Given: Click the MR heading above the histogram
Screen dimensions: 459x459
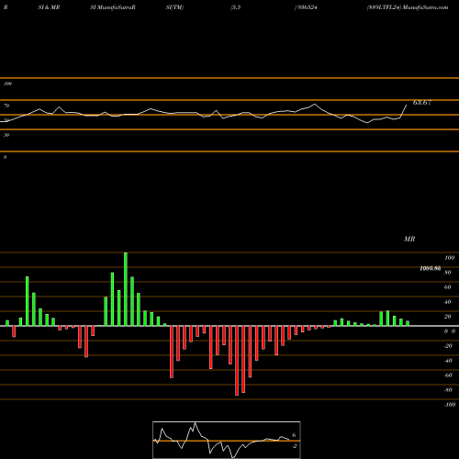Looking at the screenshot, I should click(409, 239).
